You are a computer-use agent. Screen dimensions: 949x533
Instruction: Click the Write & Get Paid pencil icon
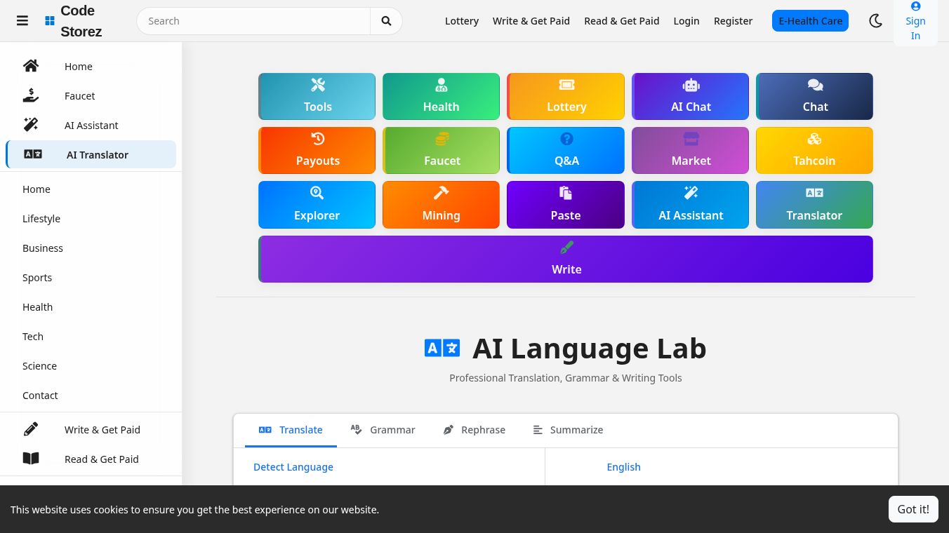tap(31, 429)
